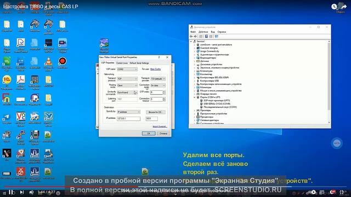
Task: Collapse the root computer node in Device Manager
Action: tap(191, 42)
